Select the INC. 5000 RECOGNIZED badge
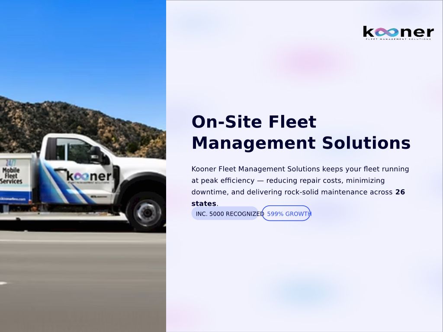Viewport: 443px width, 332px height. coord(225,214)
